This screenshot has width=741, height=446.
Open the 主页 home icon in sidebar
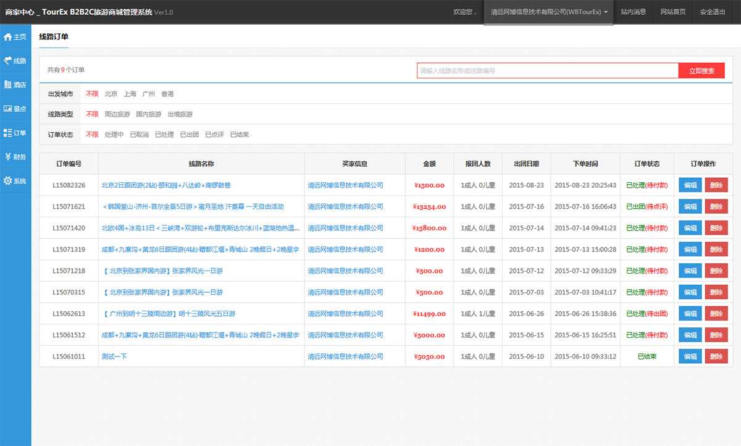click(x=8, y=36)
